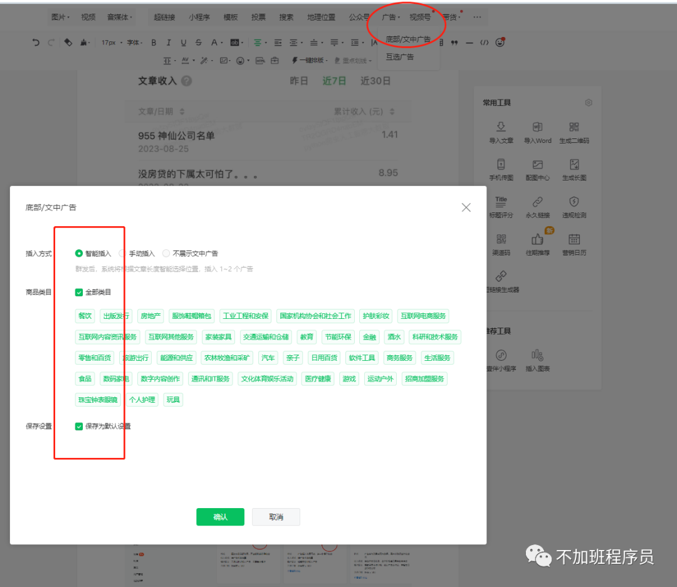Toggle bold formatting (B)
This screenshot has width=677, height=587.
tap(154, 43)
